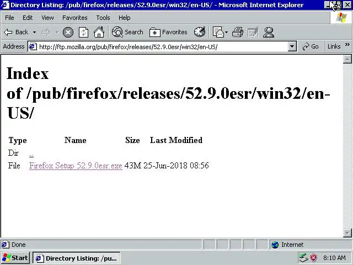Open the Forward history dropdown arrow
The width and height of the screenshot is (353, 265).
pos(57,33)
